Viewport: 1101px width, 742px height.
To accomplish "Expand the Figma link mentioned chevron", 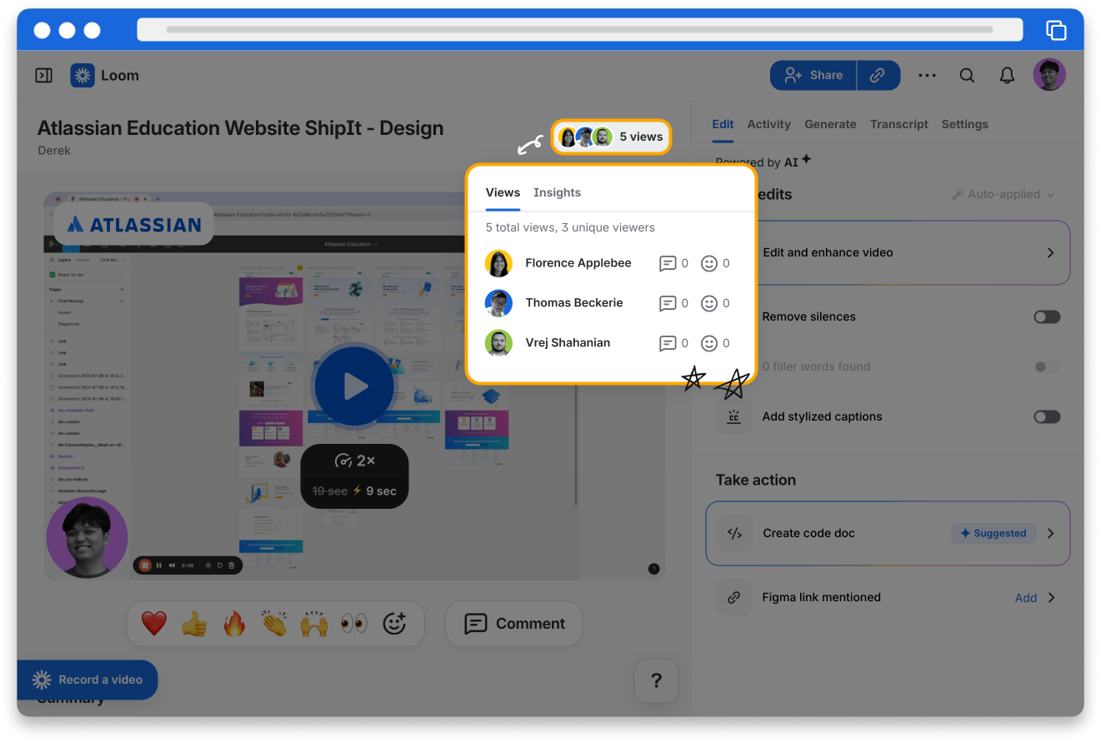I will point(1051,598).
